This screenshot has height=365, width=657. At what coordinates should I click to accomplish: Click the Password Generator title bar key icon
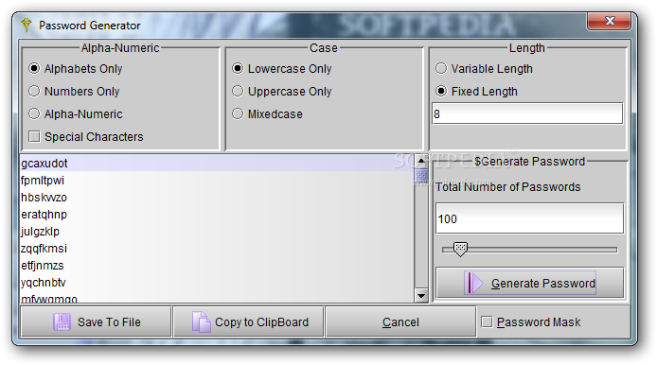[26, 26]
